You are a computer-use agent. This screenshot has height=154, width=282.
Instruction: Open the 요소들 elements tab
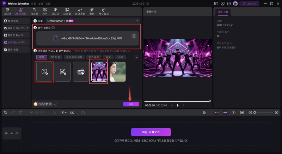[x=67, y=12]
